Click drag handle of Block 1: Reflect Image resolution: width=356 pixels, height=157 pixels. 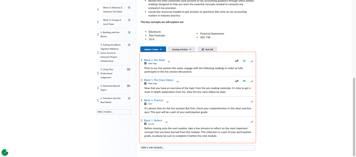[141, 121]
